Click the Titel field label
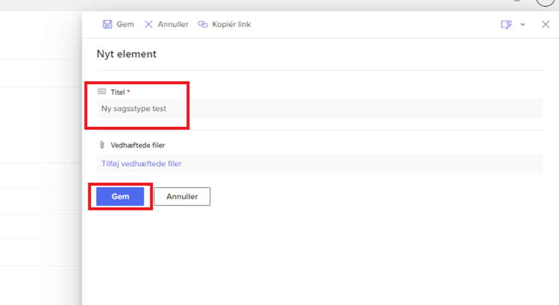 [118, 92]
